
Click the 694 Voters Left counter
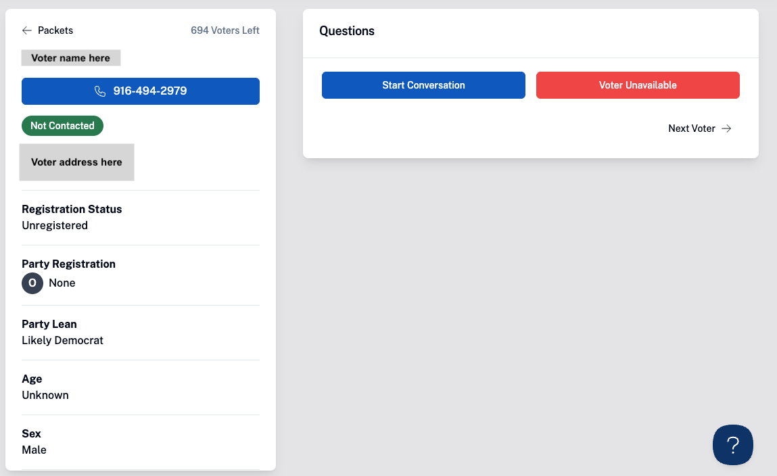point(225,30)
